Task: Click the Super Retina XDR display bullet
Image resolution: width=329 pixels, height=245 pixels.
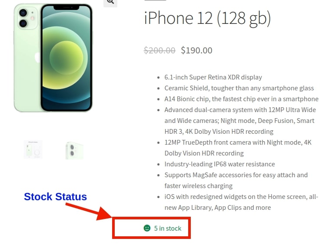Action: pos(213,77)
